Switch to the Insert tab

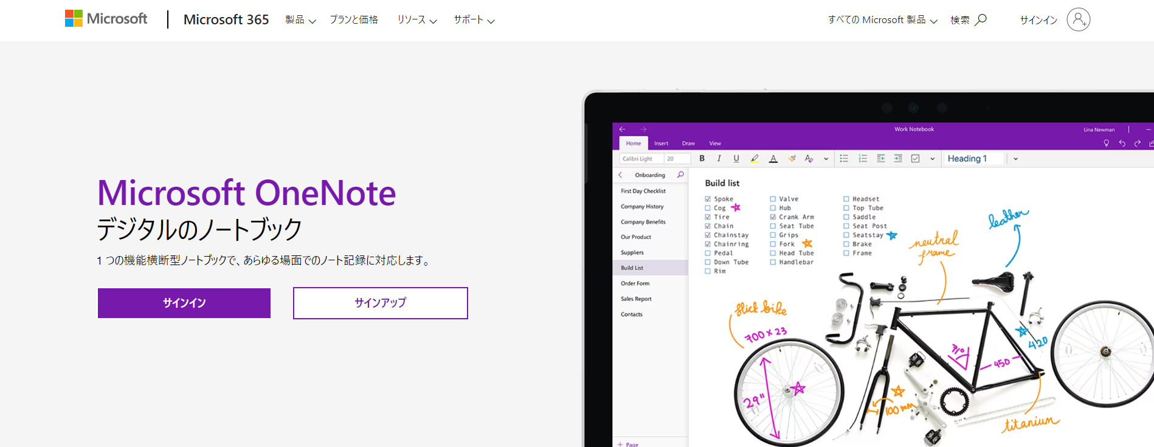pyautogui.click(x=661, y=144)
